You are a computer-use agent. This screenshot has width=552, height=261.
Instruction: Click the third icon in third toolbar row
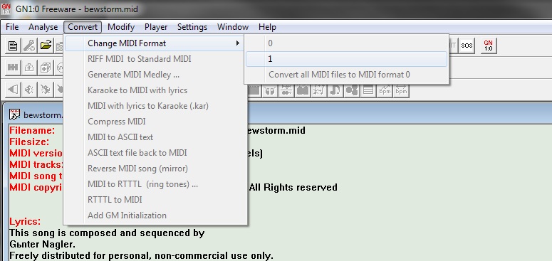click(x=46, y=90)
